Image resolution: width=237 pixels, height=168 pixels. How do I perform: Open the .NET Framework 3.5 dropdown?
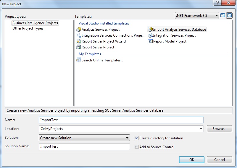(197, 16)
